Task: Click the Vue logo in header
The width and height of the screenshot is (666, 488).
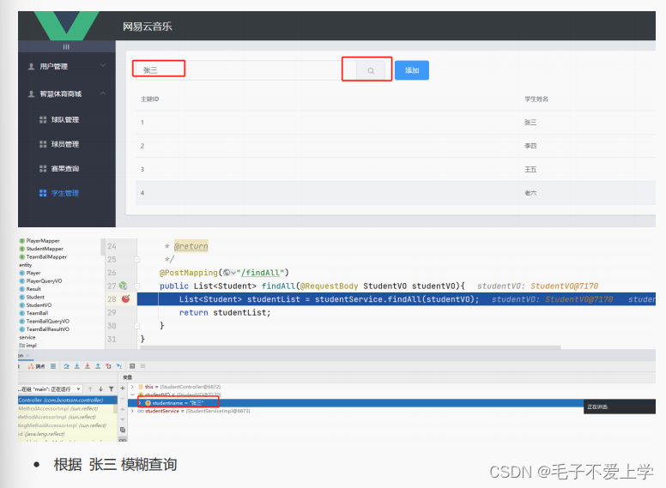Action: [x=66, y=26]
